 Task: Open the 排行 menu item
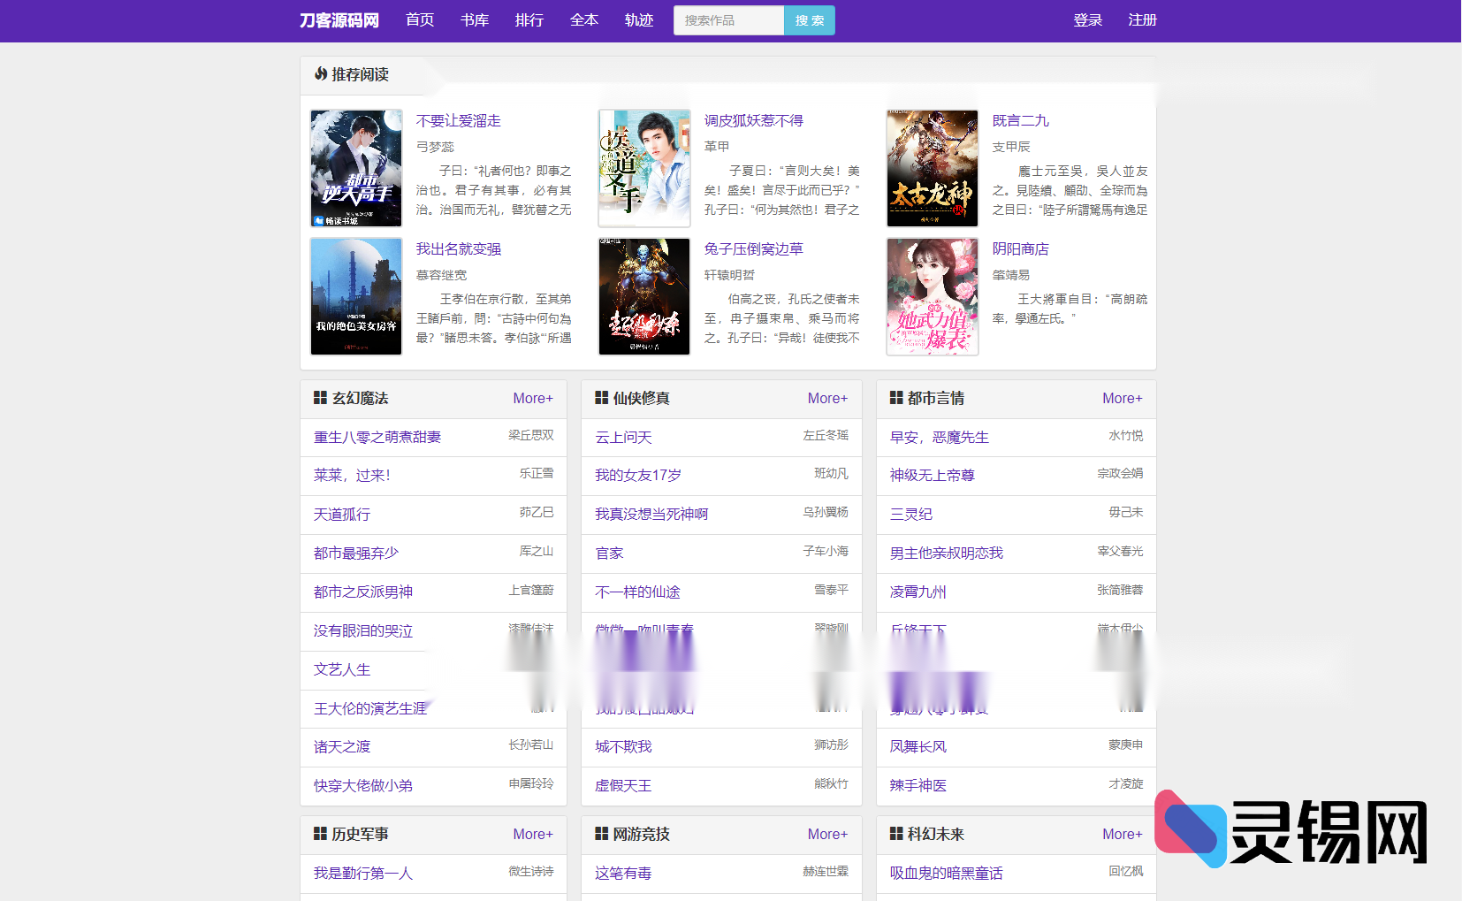[529, 19]
